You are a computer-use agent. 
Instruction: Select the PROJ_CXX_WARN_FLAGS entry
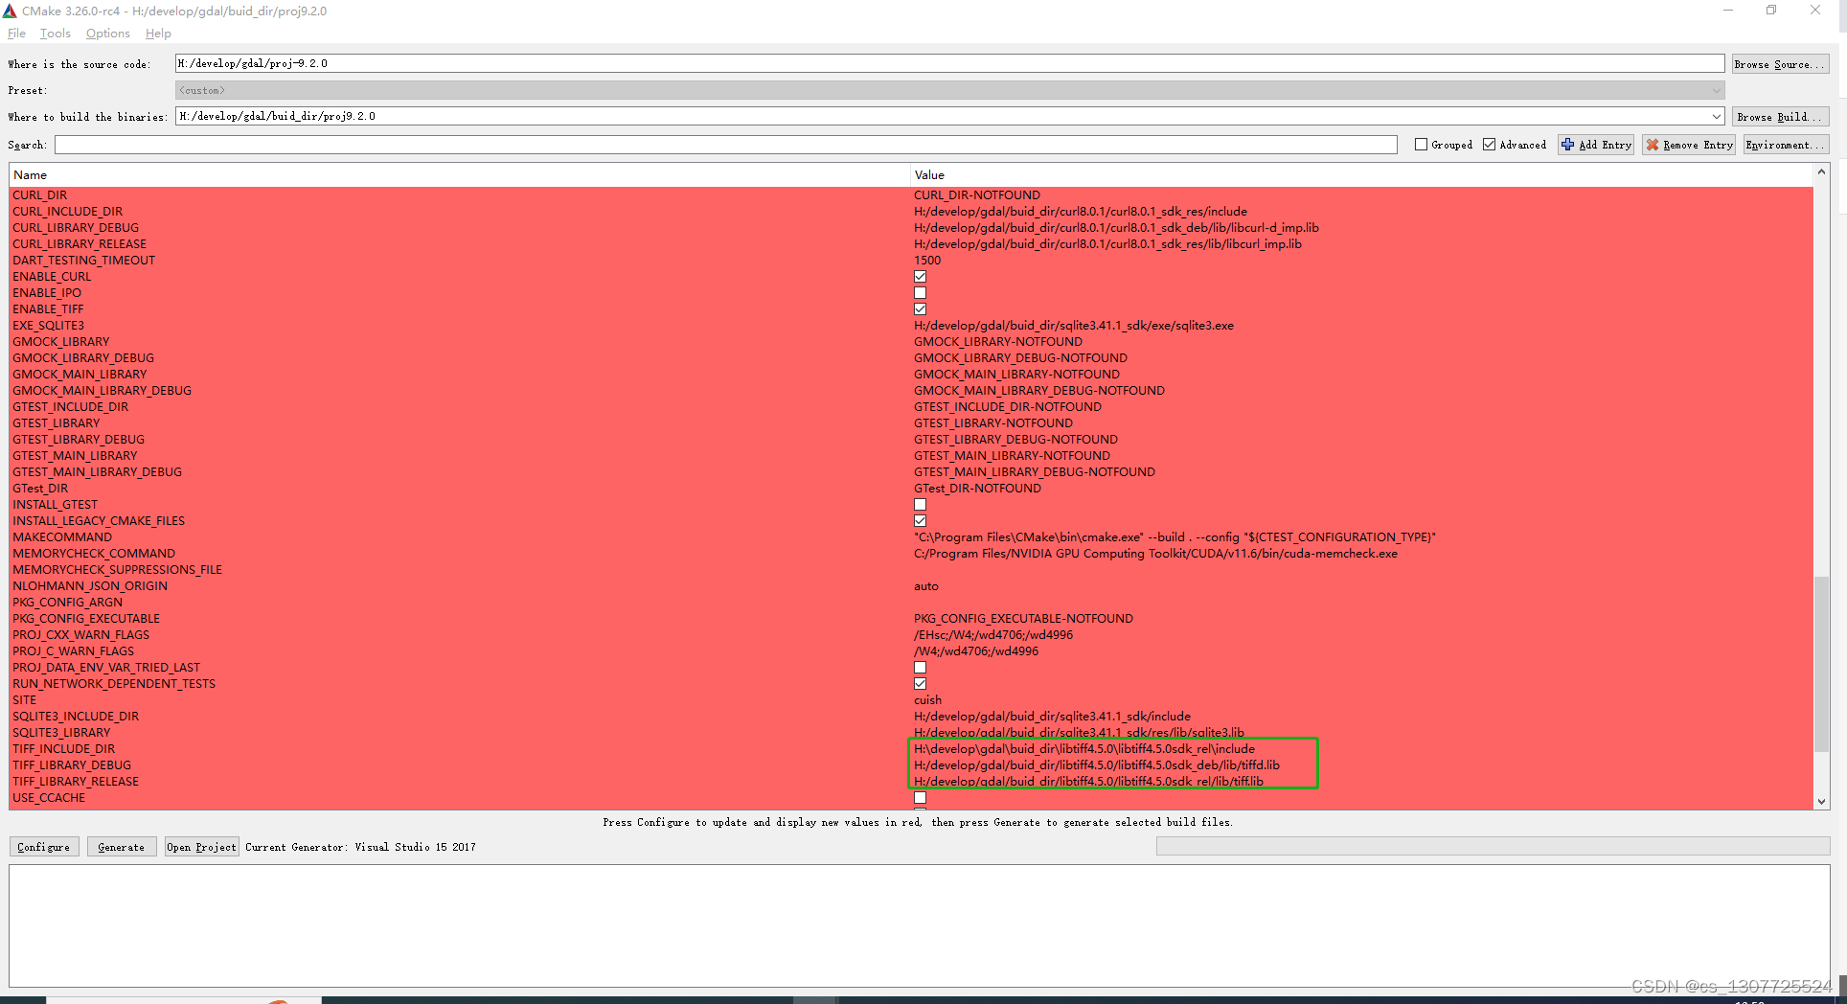[80, 635]
